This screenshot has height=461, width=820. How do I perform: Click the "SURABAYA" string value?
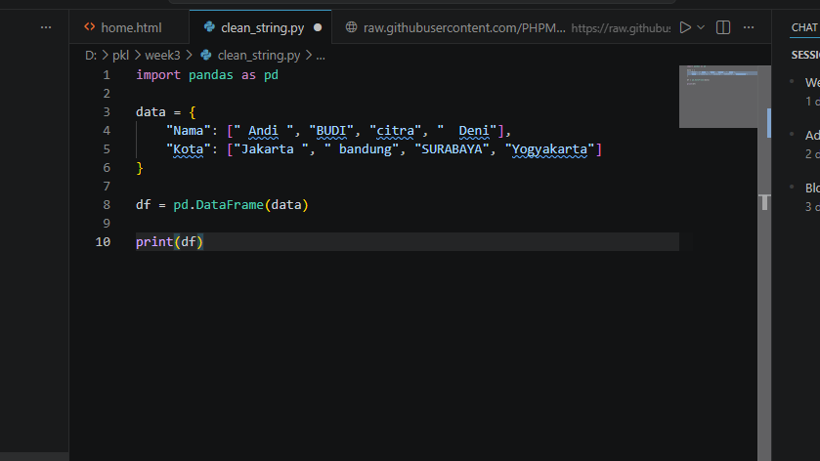pos(452,149)
